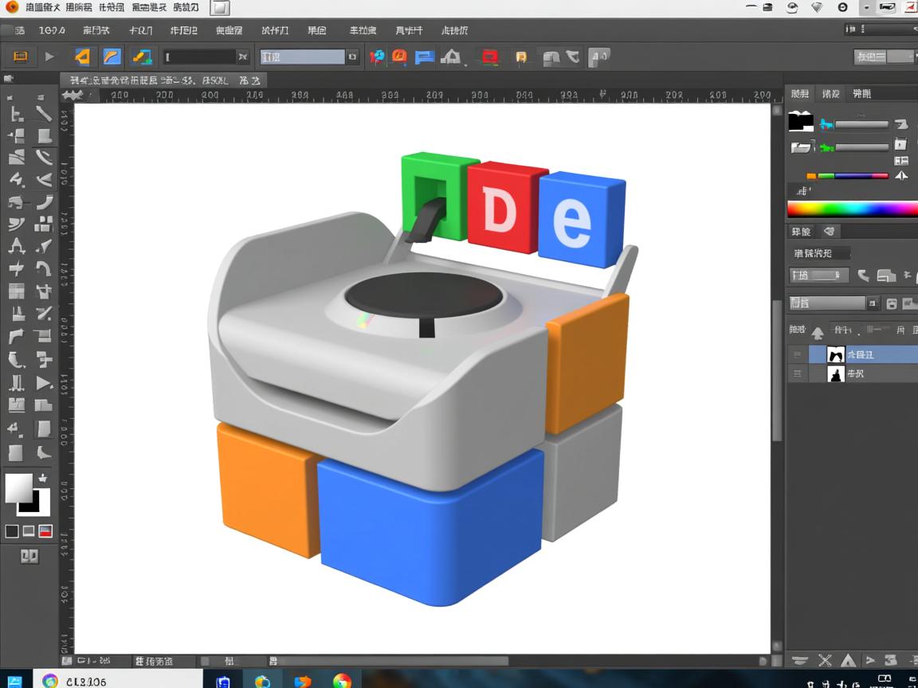Switch to the second tab in color panel

point(830,94)
